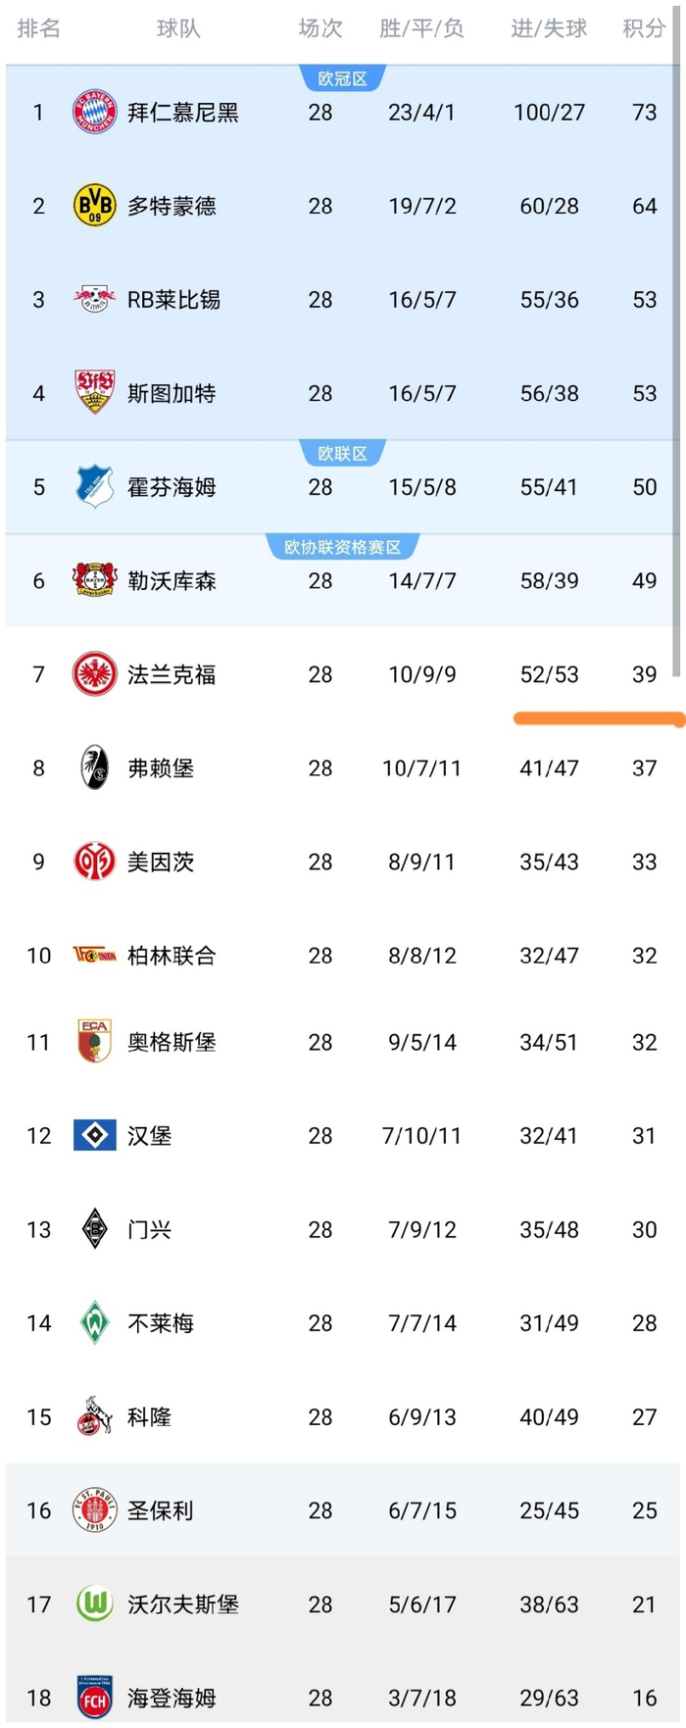Sort by the 进/失球 column header
The image size is (686, 1728).
[x=549, y=28]
